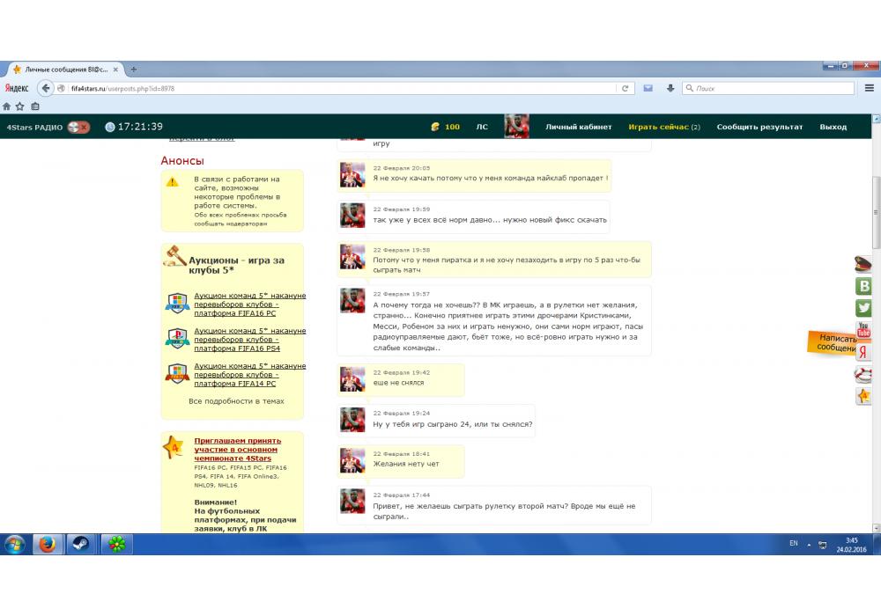This screenshot has width=881, height=616.
Task: Click the message 'Желания нету чет'
Action: pyautogui.click(x=405, y=464)
